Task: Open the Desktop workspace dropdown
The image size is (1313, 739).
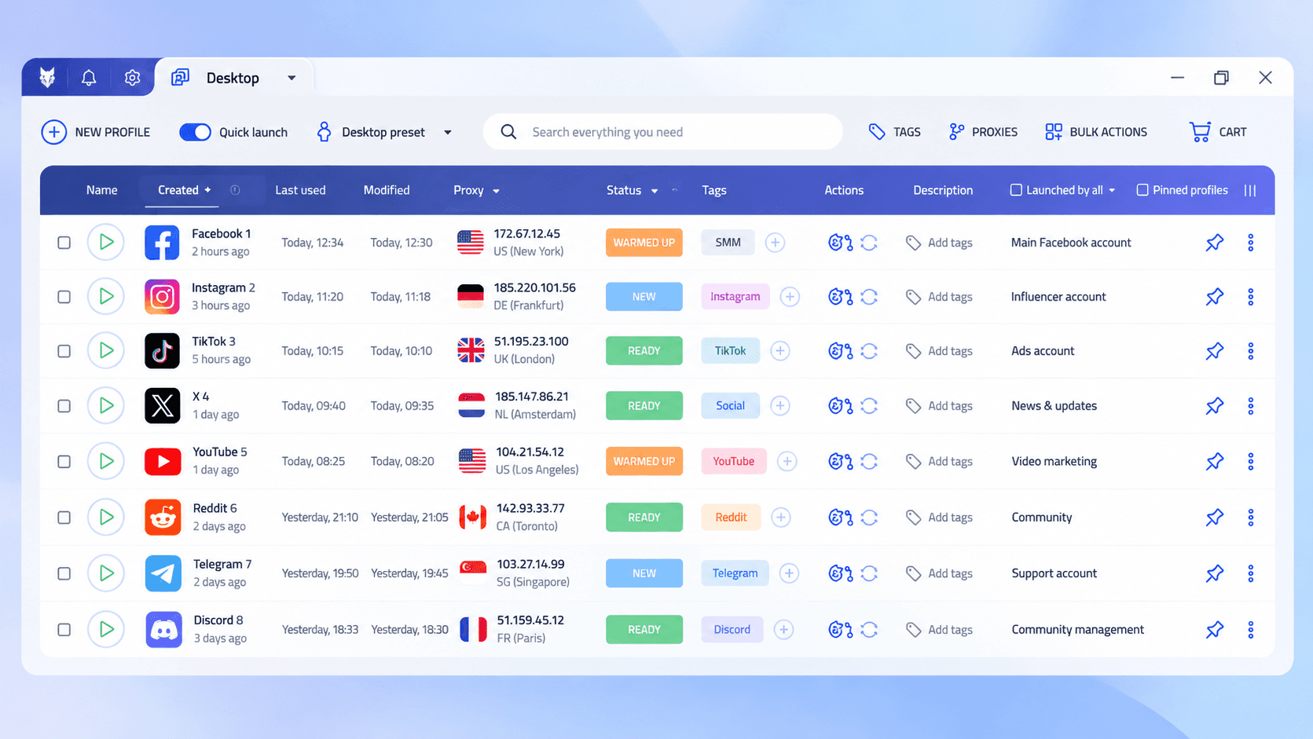Action: pos(292,78)
